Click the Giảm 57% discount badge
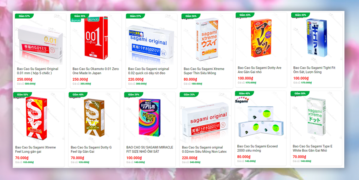This screenshot has width=359, height=180. click(24, 16)
